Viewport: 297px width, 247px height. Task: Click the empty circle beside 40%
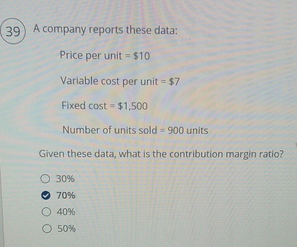pos(46,212)
